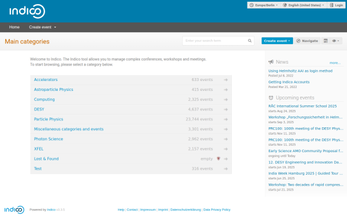This screenshot has height=217, width=347.
Task: Open the English (United States) language dropdown
Action: 304,5
